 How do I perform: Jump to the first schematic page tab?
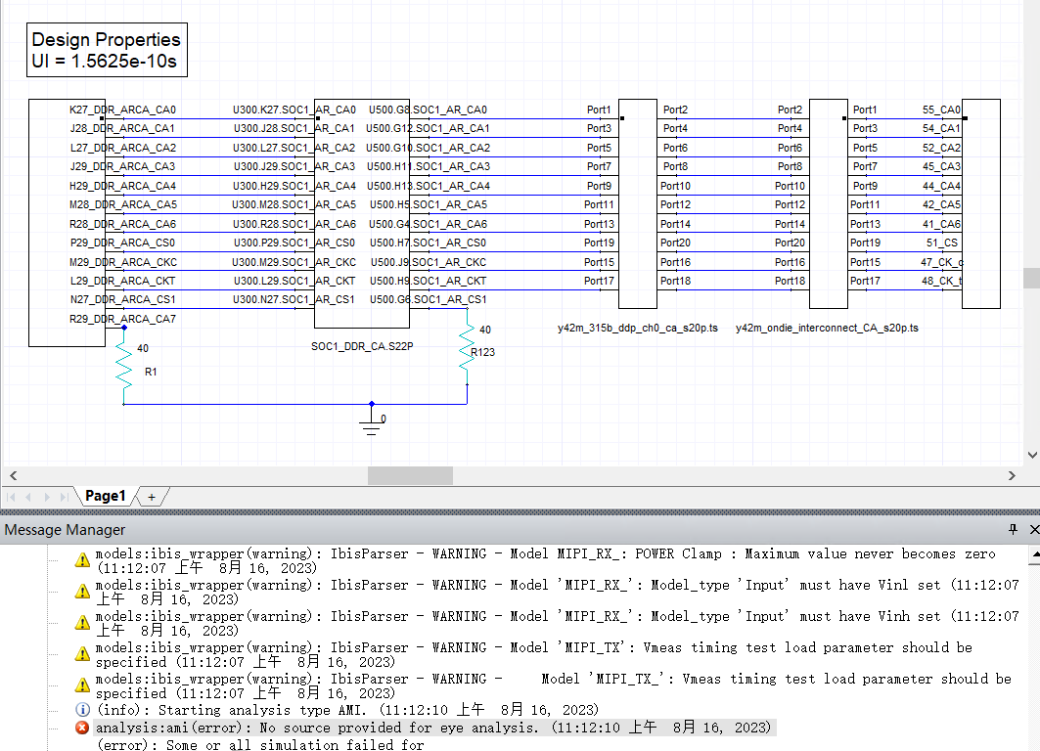[x=11, y=497]
